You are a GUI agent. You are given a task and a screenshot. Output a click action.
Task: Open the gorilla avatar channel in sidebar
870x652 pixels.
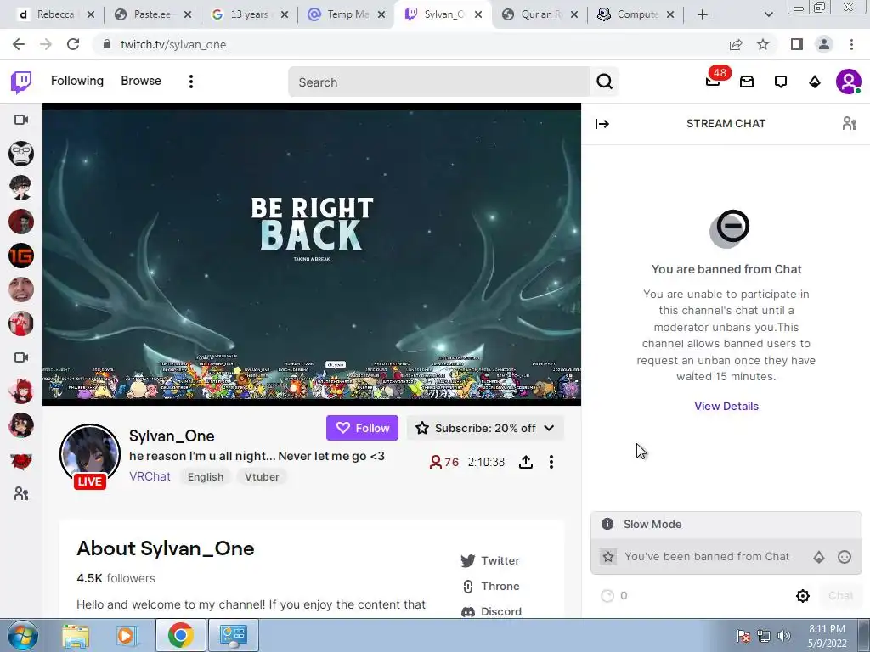(21, 154)
